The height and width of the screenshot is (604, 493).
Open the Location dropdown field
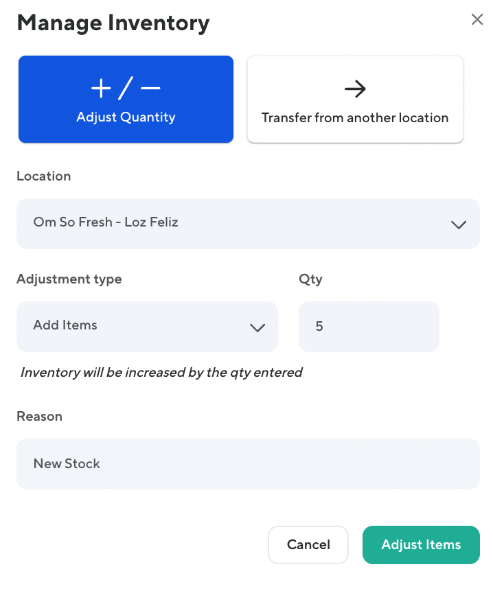[233, 223]
